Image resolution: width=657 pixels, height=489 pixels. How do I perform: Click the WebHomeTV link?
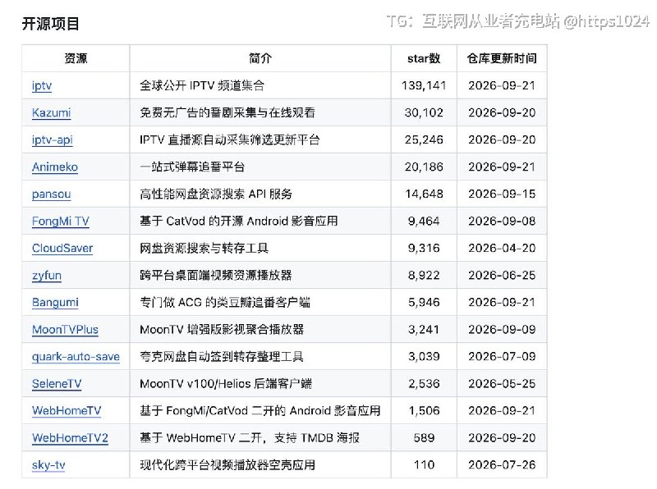(x=67, y=411)
